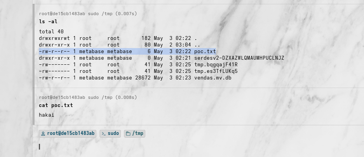Viewport: 364px width, 157px height.
Task: Click the vendas.mv.db filename
Action: coord(212,78)
